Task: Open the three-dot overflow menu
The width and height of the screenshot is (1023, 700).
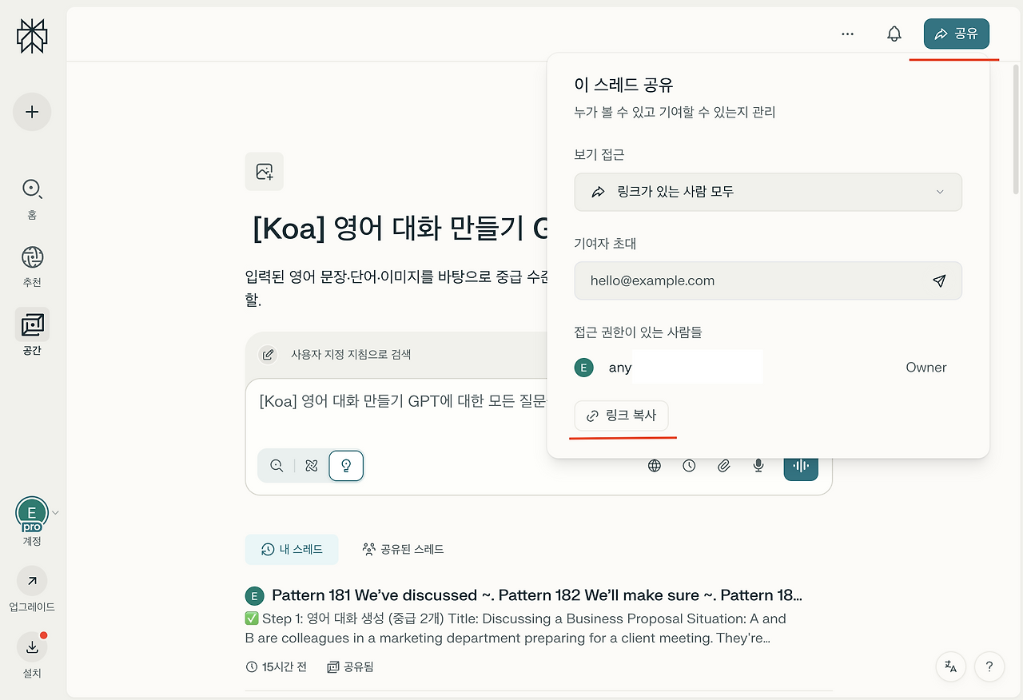Action: click(847, 34)
